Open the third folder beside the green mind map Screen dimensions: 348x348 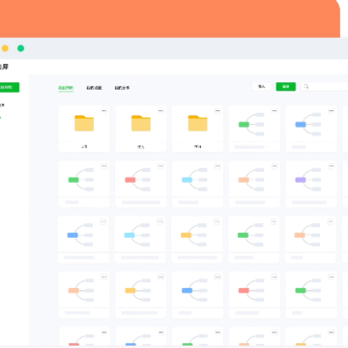click(197, 129)
